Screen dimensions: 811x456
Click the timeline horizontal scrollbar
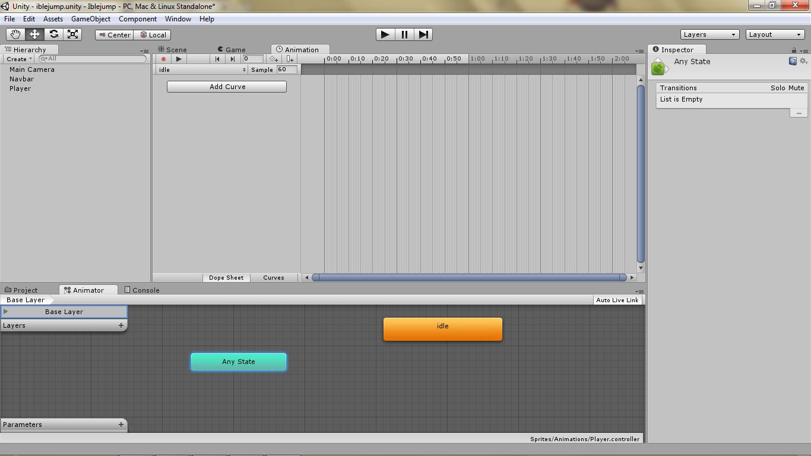(x=469, y=277)
